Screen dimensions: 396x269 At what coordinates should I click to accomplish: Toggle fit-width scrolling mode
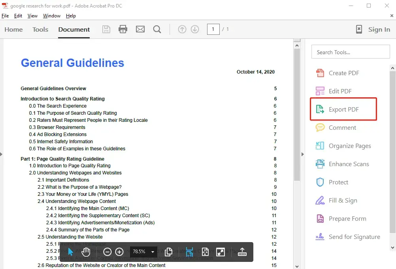(189, 252)
